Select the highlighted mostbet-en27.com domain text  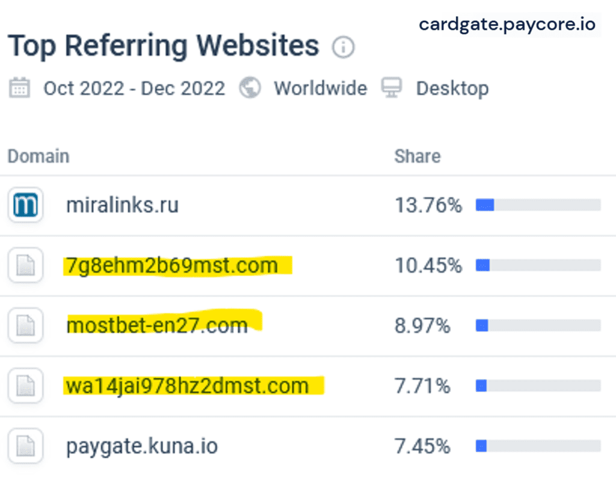pyautogui.click(x=158, y=325)
